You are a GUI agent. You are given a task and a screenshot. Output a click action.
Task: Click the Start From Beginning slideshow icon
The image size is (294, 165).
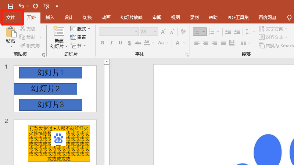(47, 6)
